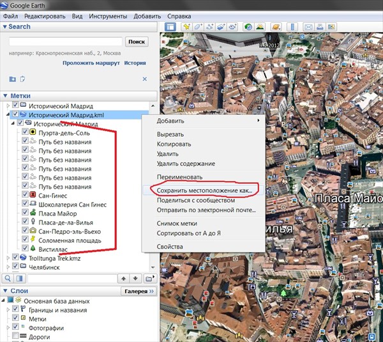Click the green tree placemark on the map
Viewport: 383px width, 342px height.
[283, 293]
